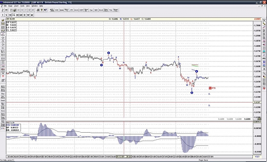
Task: Select the 15-minute timeframe button
Action: [14, 15]
